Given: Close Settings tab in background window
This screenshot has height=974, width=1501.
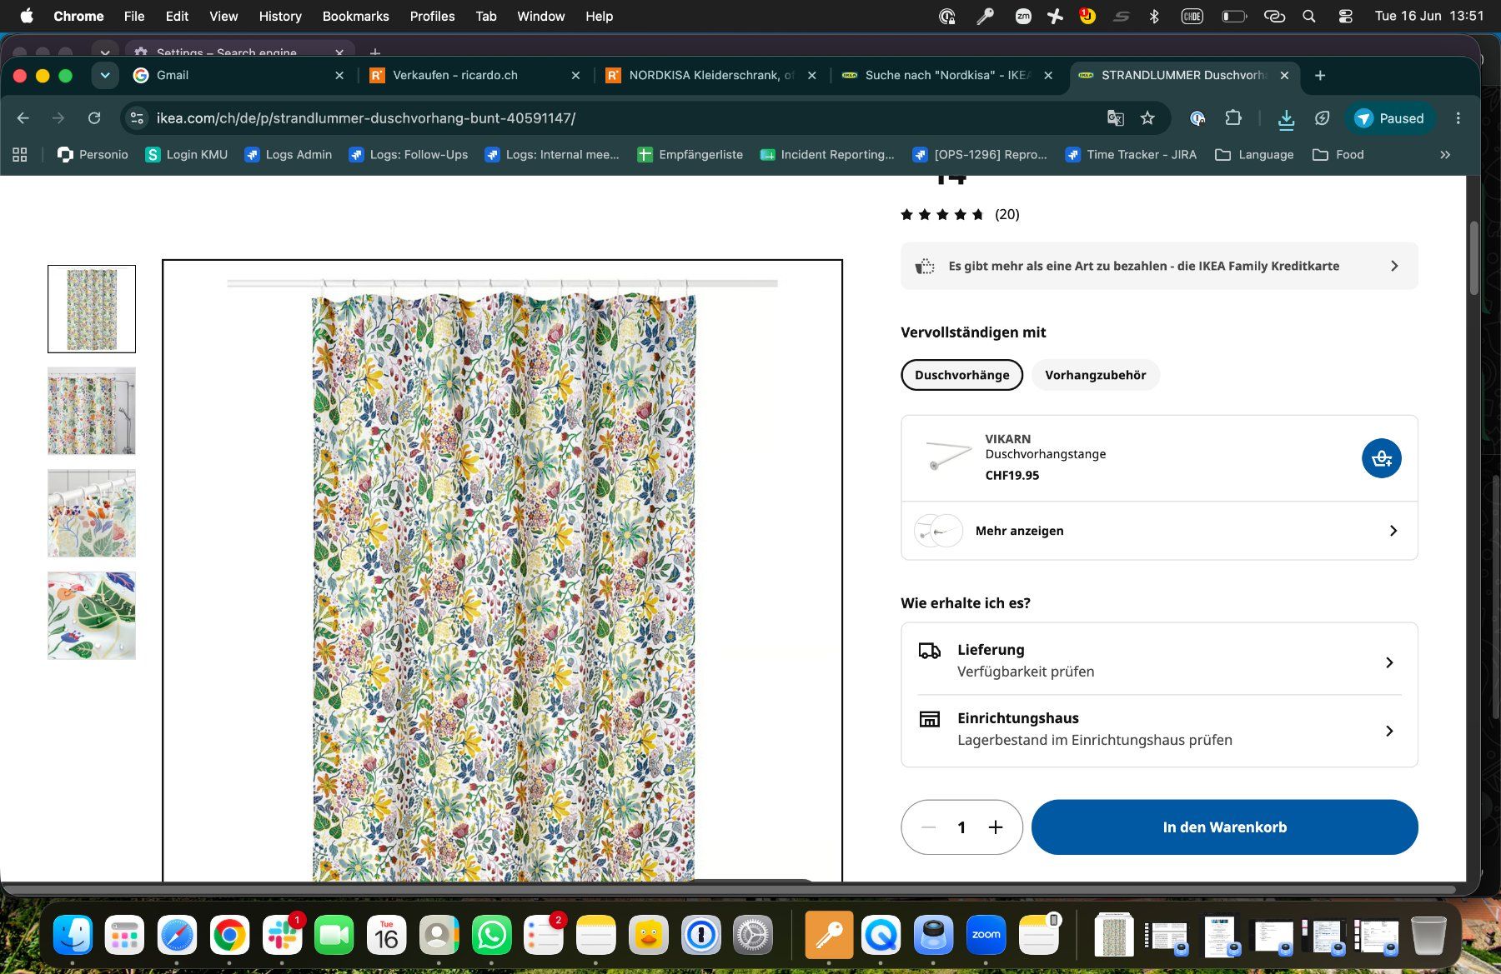Looking at the screenshot, I should (339, 52).
